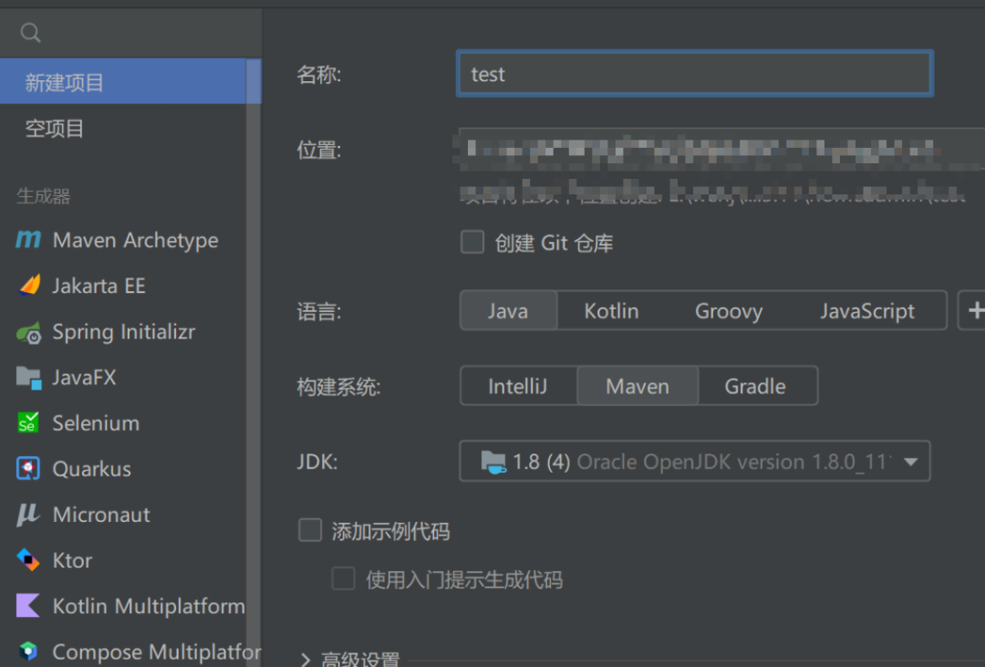The height and width of the screenshot is (667, 985).
Task: Select 新建项目 in the sidebar
Action: point(123,82)
